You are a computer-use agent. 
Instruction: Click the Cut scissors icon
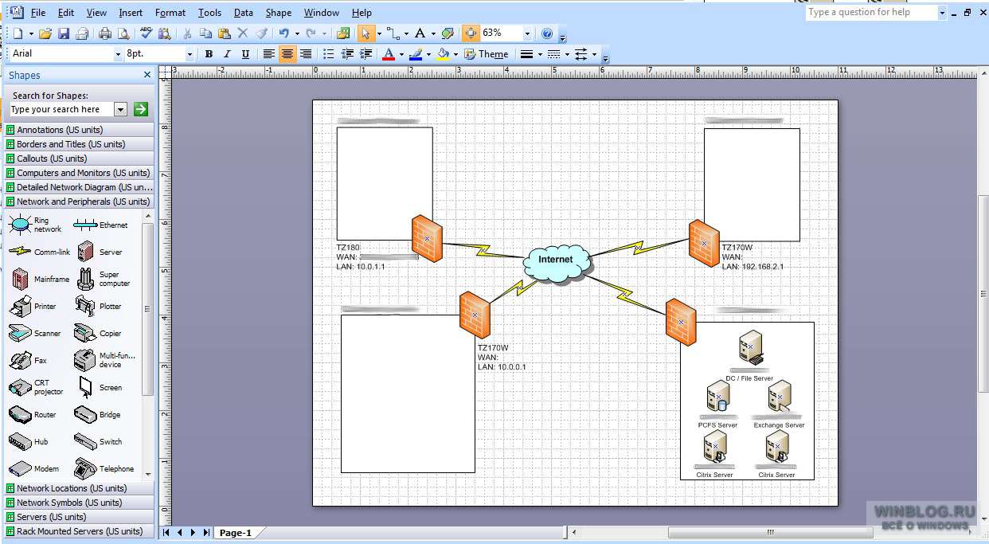pyautogui.click(x=187, y=33)
